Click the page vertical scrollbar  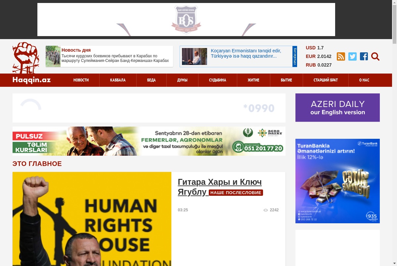[394, 133]
